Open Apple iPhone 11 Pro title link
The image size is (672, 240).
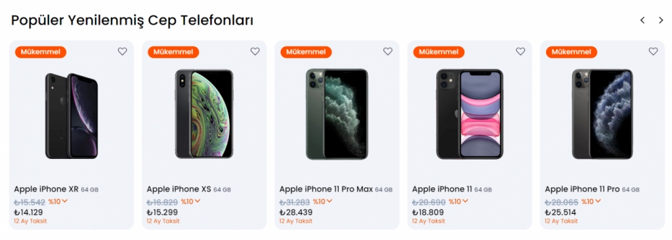tap(592, 189)
